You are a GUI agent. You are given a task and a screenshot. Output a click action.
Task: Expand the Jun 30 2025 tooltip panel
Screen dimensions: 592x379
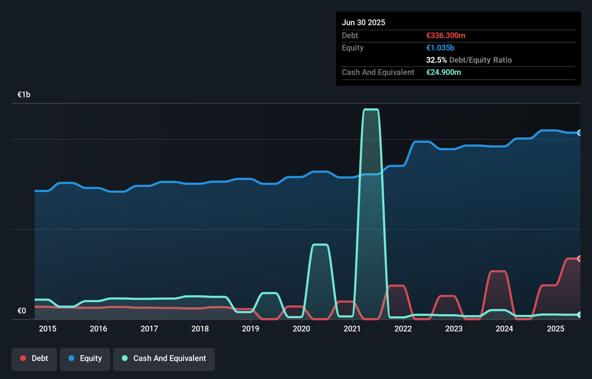[x=363, y=22]
